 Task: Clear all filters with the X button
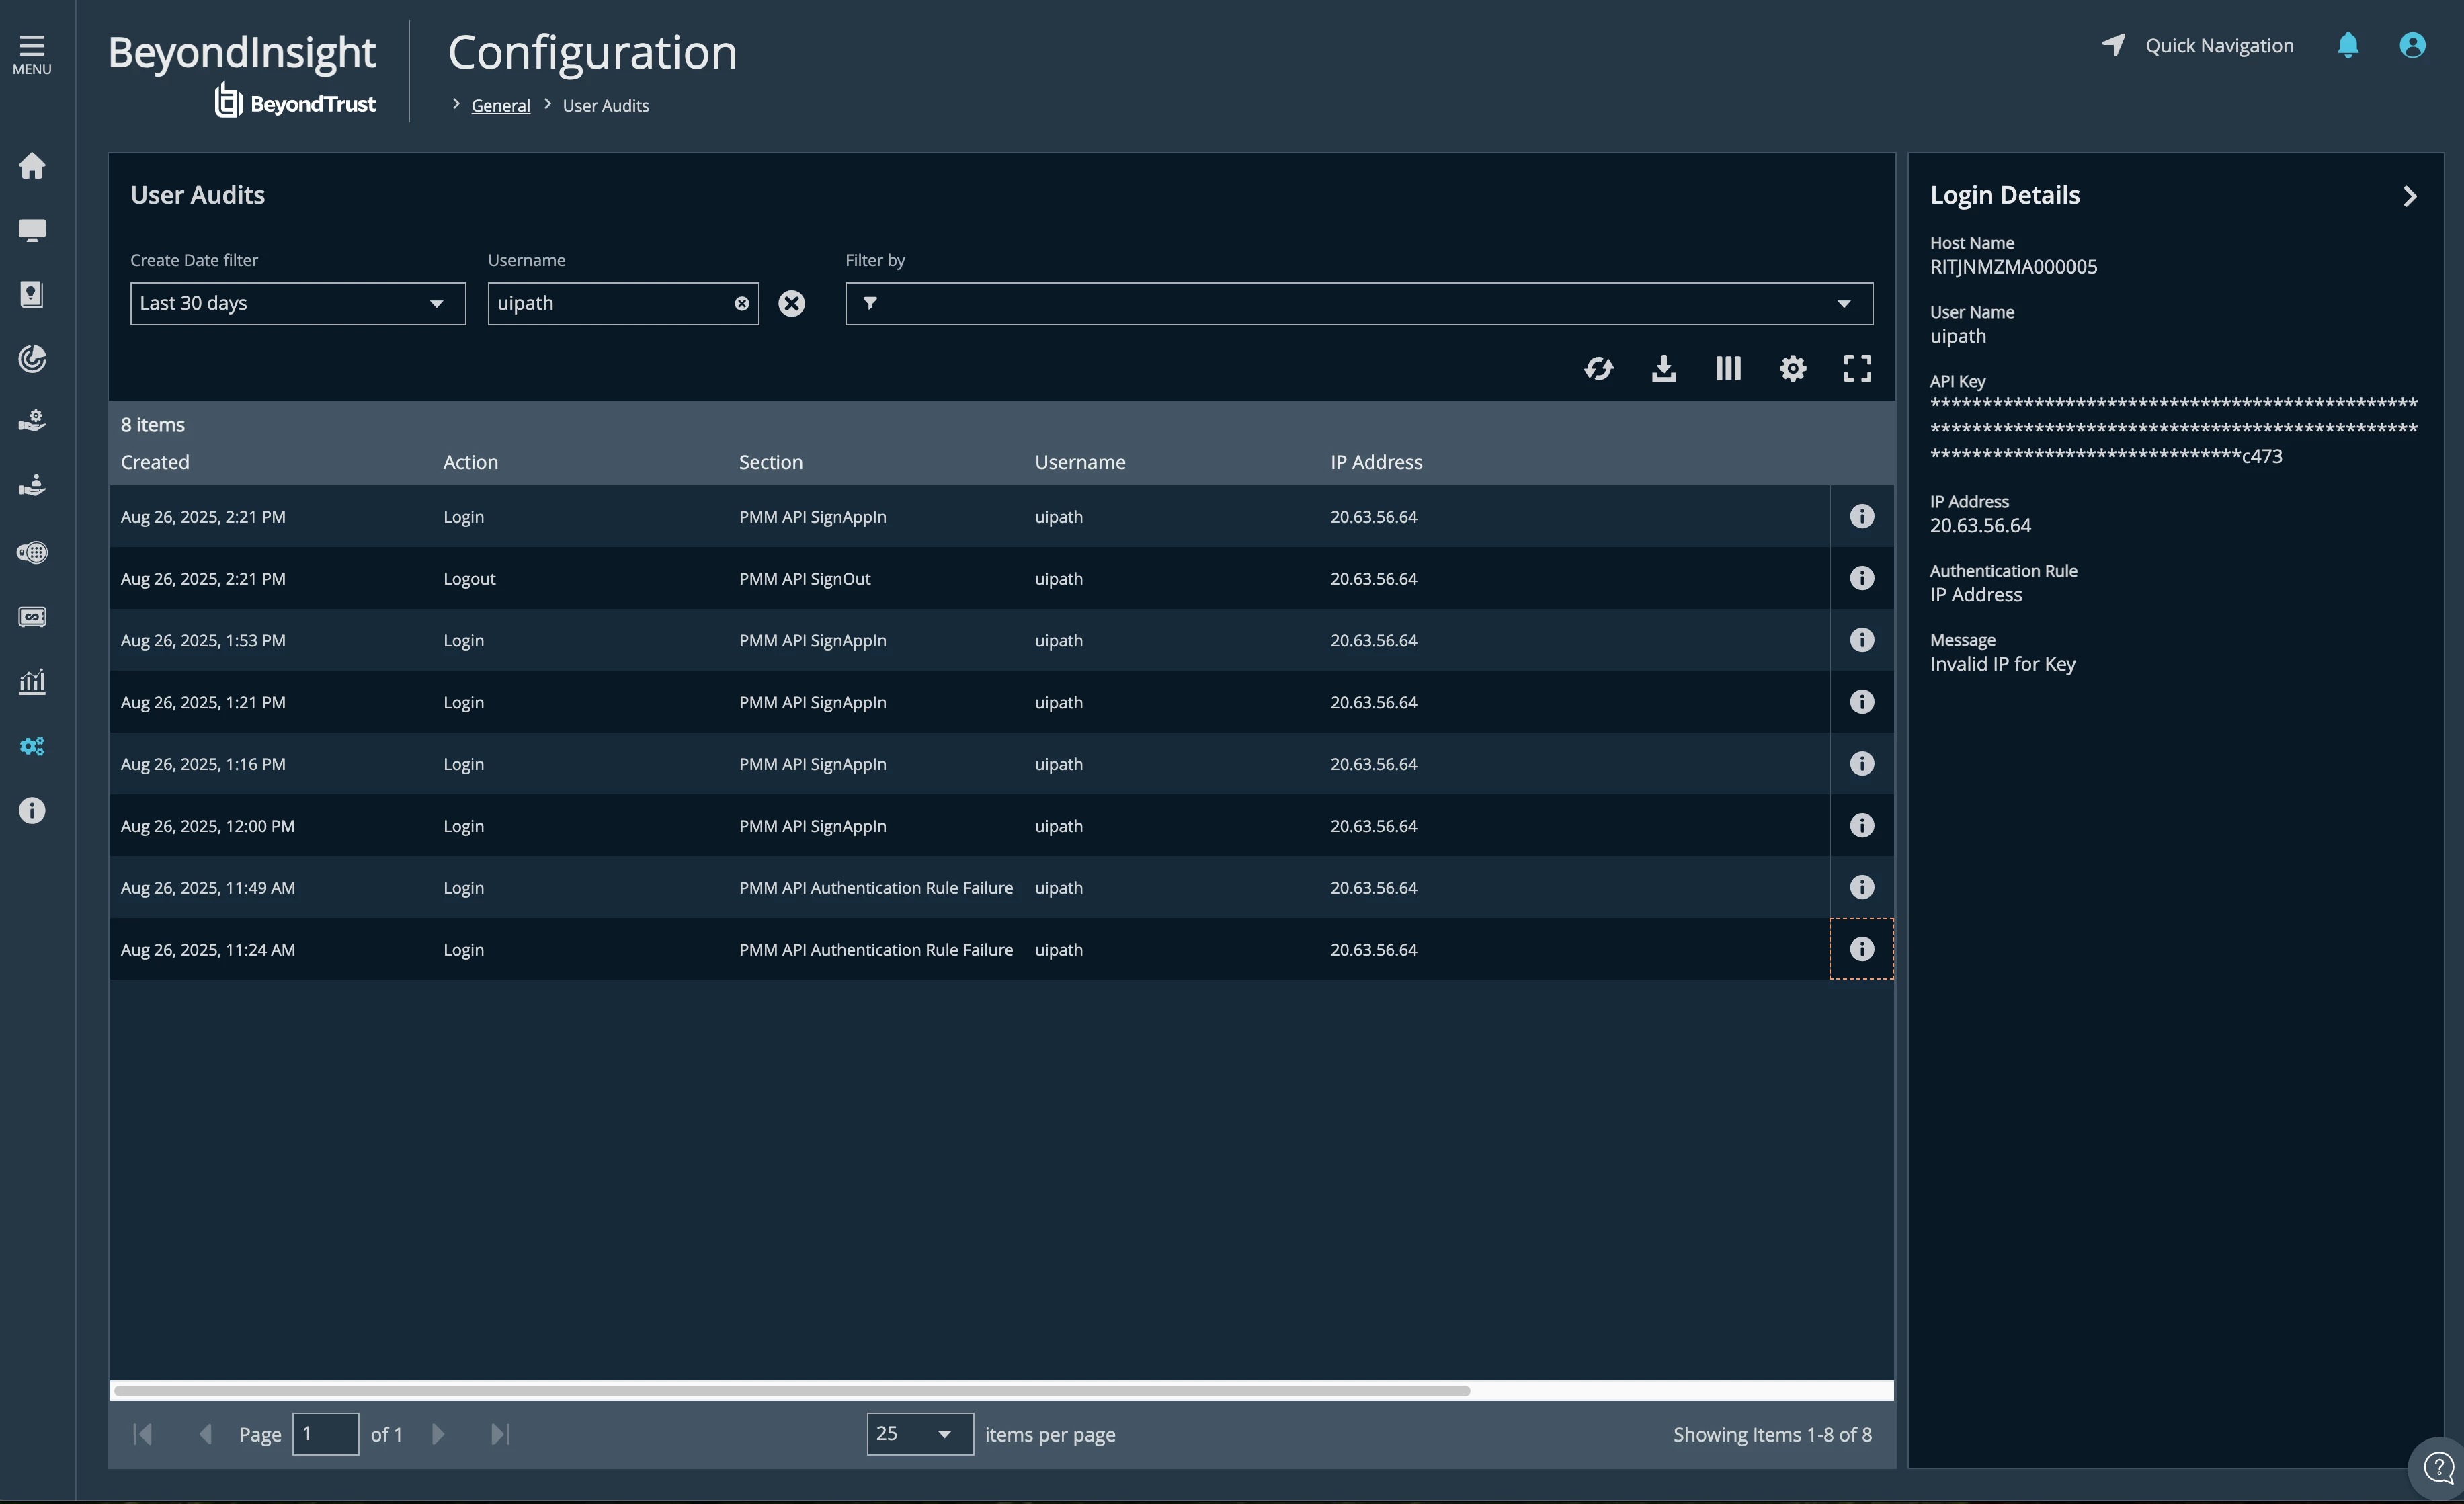(x=791, y=304)
